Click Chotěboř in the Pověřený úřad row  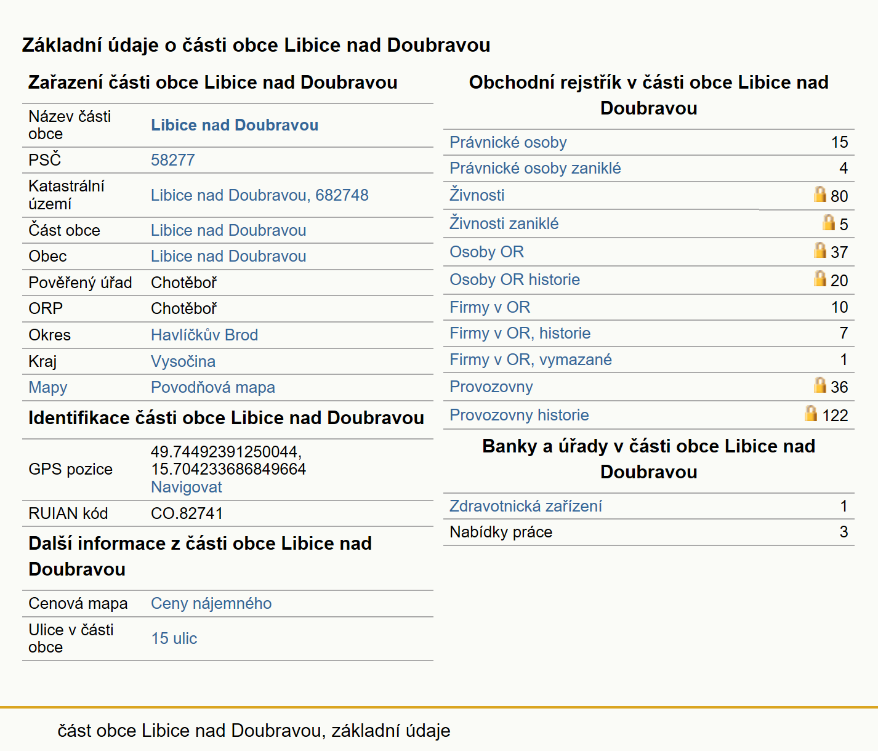point(183,283)
